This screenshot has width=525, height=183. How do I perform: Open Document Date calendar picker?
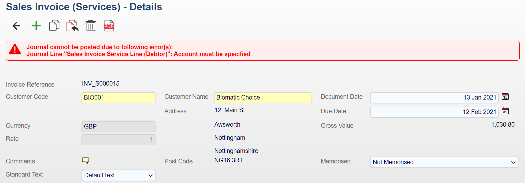tap(505, 97)
